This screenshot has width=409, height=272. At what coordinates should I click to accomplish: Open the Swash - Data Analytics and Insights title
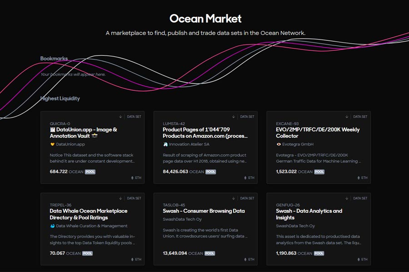pyautogui.click(x=309, y=214)
